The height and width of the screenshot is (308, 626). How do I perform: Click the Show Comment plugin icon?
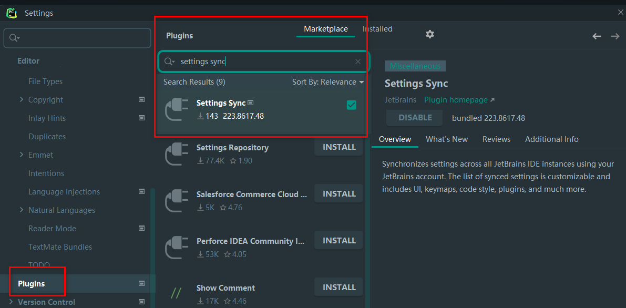[x=177, y=294]
